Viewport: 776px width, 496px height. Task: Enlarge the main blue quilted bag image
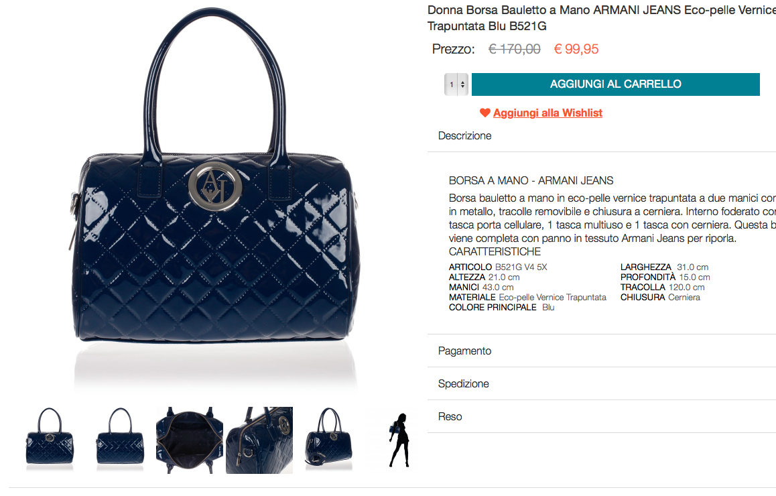click(x=215, y=198)
